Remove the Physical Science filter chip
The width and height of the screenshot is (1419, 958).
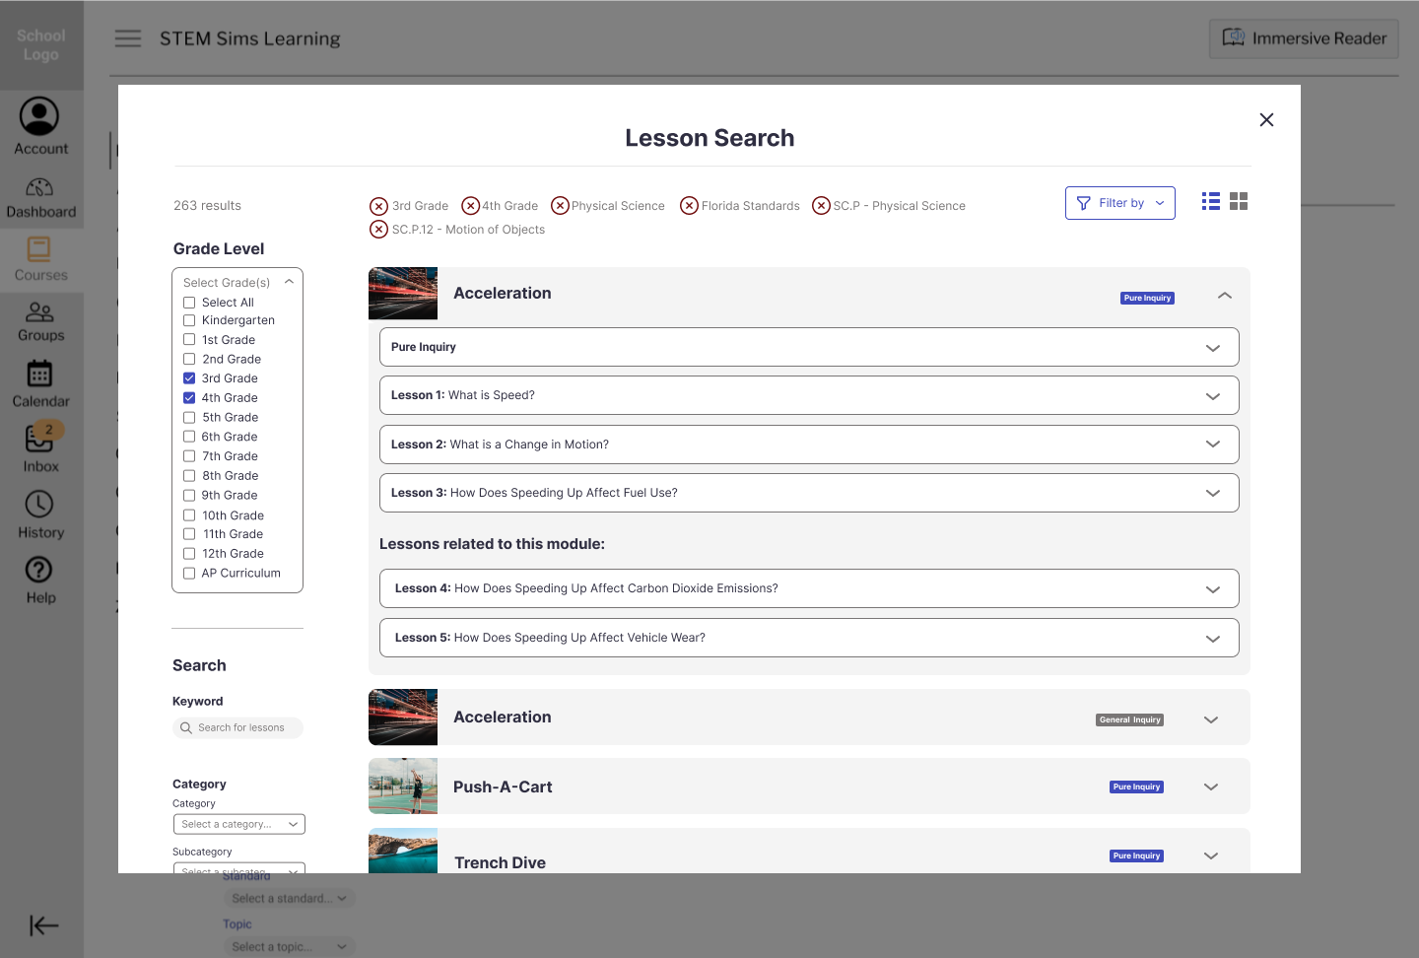(560, 205)
